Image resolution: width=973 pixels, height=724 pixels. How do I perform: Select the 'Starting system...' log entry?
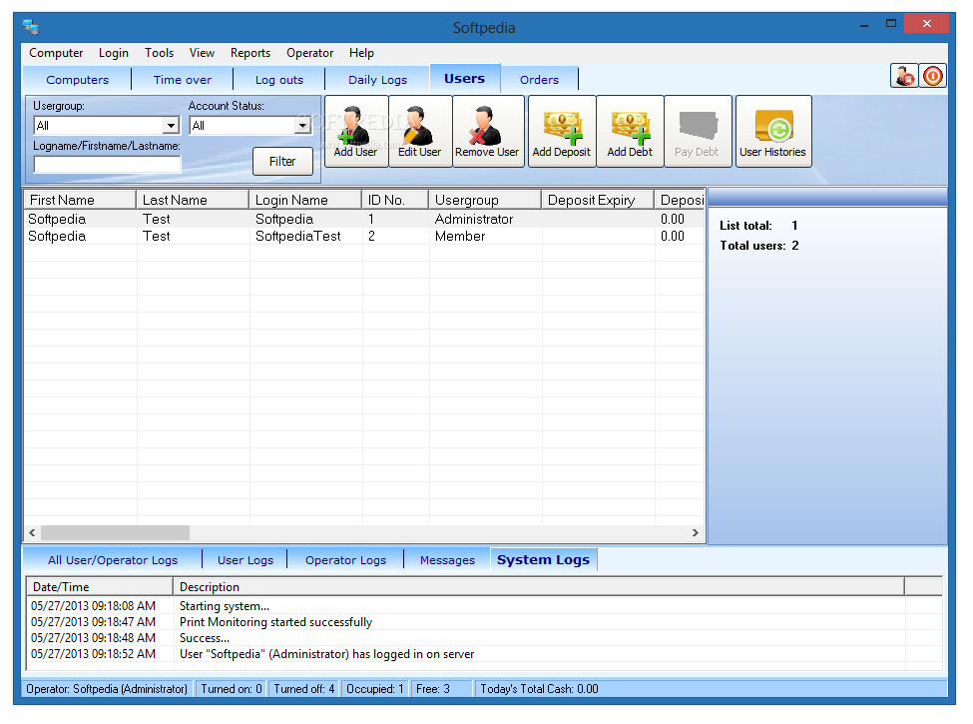[484, 606]
